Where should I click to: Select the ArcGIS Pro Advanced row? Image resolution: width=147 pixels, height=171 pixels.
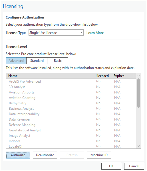click(71, 82)
